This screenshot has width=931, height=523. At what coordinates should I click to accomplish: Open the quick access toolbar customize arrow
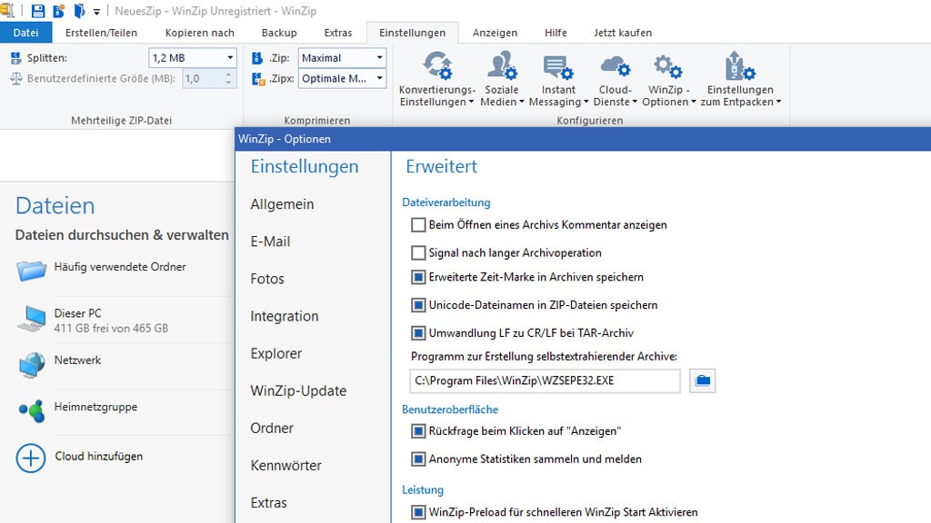96,11
